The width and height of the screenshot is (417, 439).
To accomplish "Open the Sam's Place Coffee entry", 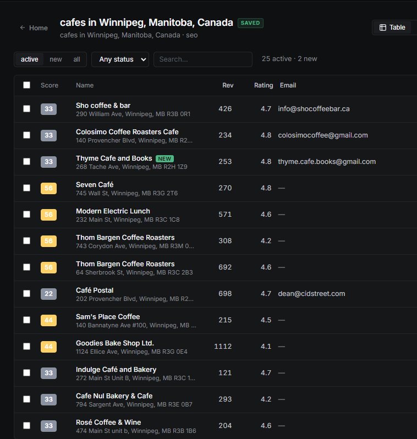I will click(108, 317).
